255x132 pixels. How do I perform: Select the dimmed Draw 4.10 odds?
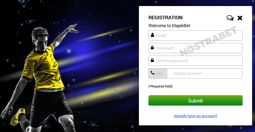coord(103,129)
